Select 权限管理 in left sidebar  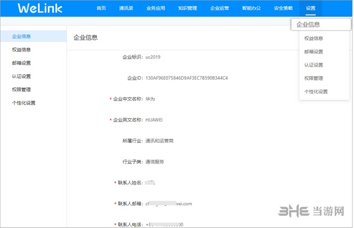click(x=21, y=89)
